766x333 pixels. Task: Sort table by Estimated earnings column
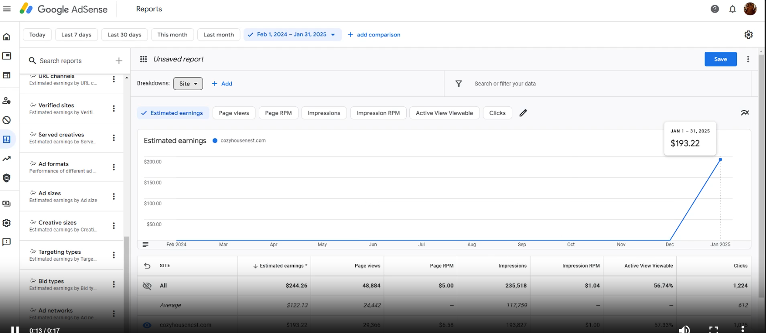click(280, 266)
